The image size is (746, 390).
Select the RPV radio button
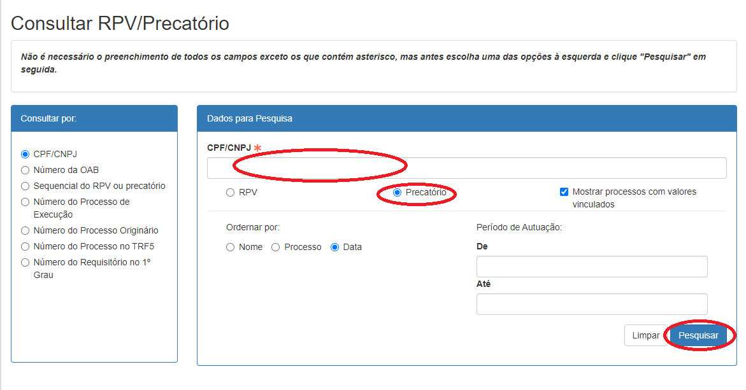(230, 192)
